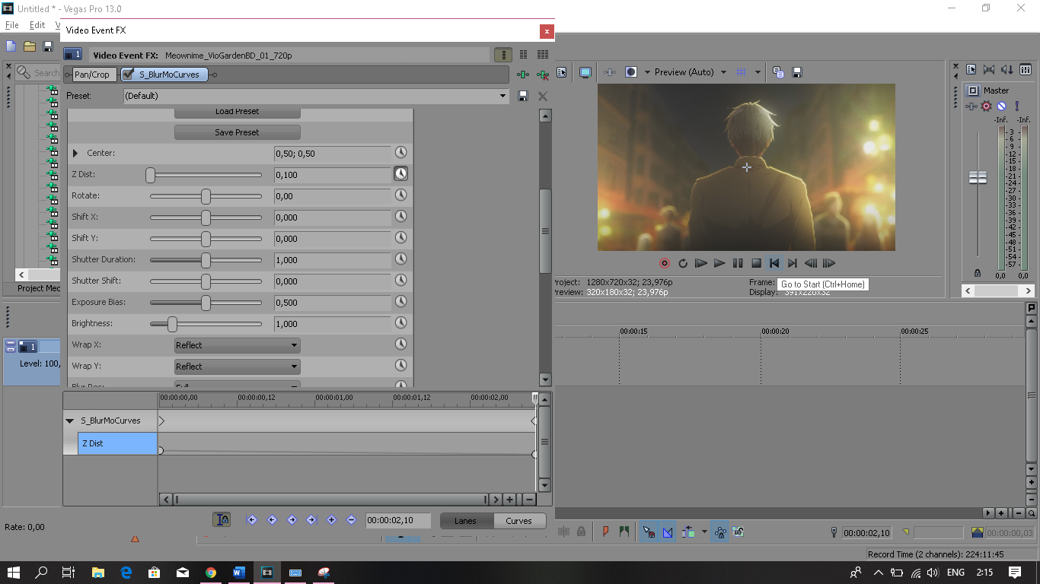Open the Edit menu
The image size is (1040, 584).
(x=37, y=25)
